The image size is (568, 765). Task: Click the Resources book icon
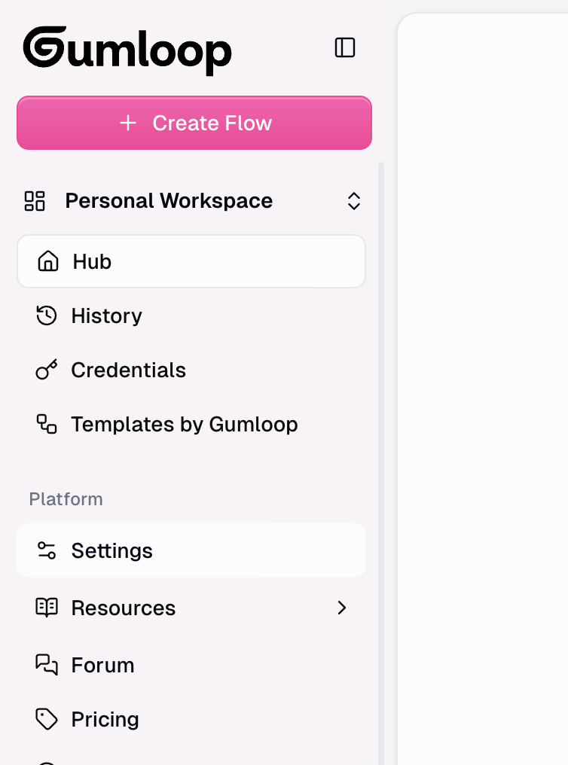[46, 608]
